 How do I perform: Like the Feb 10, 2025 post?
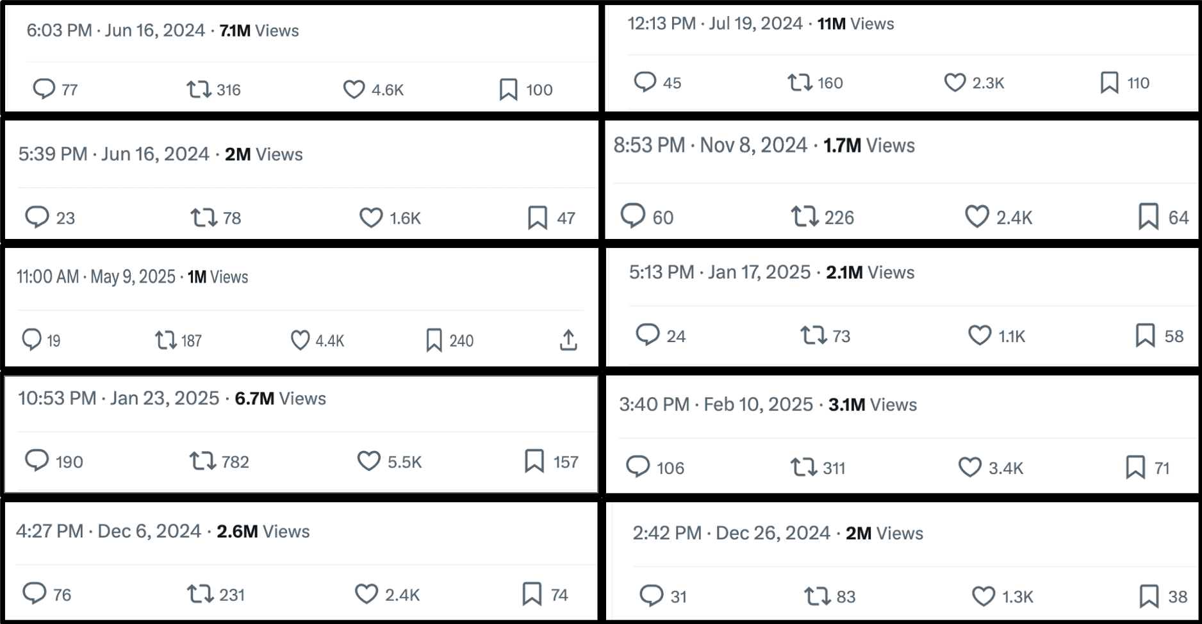point(969,467)
